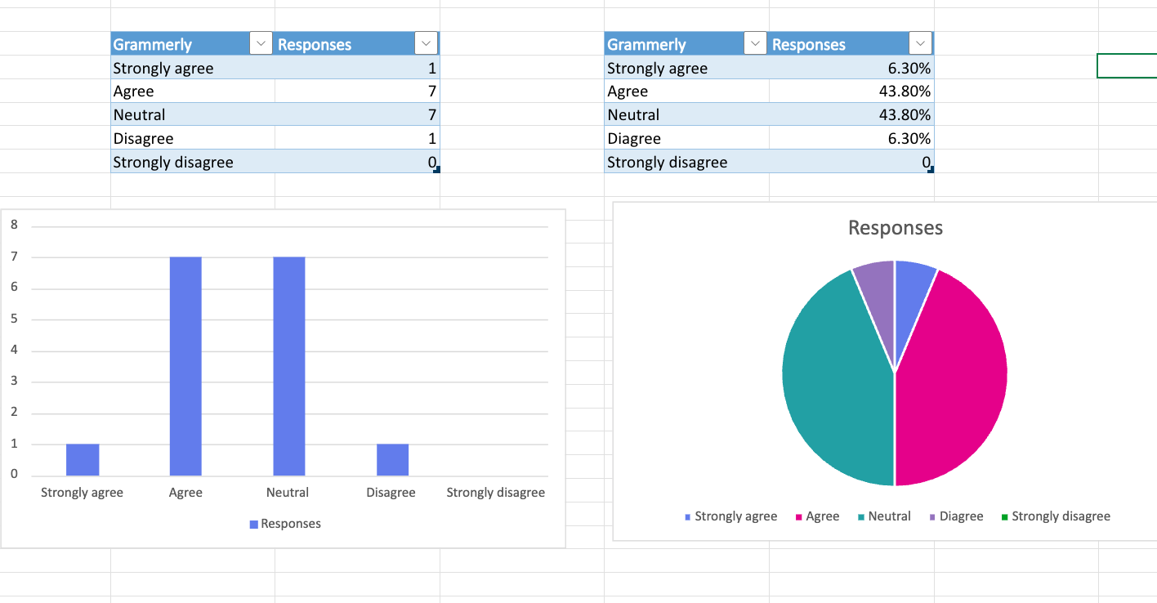Click the resize handle at the left table's corner
This screenshot has width=1157, height=603.
pyautogui.click(x=437, y=170)
